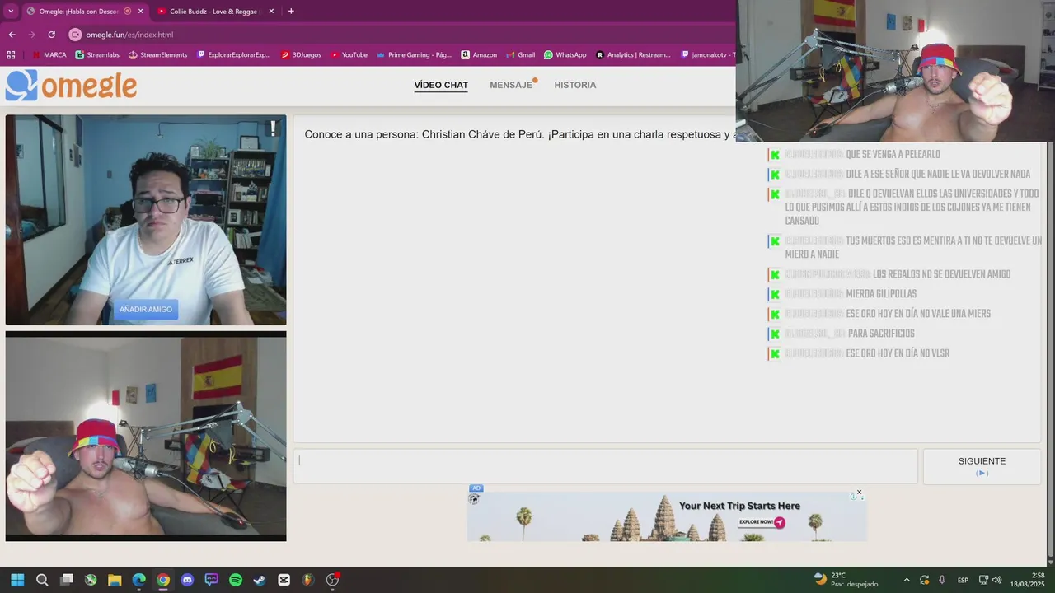This screenshot has width=1055, height=593.
Task: Open the HISTORIA tab
Action: 575,85
